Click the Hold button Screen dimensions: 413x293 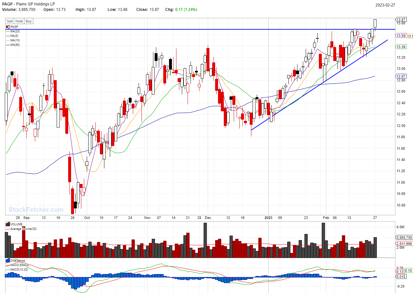click(19, 21)
